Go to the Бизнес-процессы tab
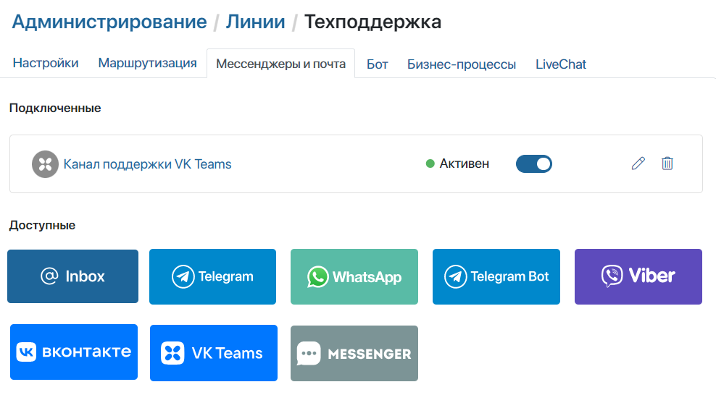The image size is (716, 395). pos(462,64)
